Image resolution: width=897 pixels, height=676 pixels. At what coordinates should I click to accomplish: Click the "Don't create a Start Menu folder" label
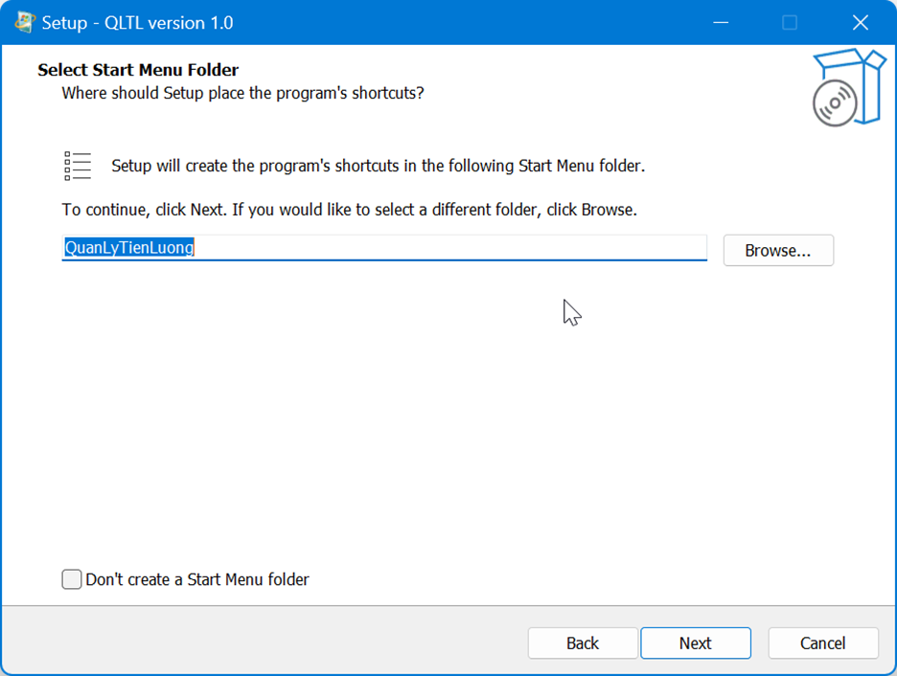click(197, 579)
